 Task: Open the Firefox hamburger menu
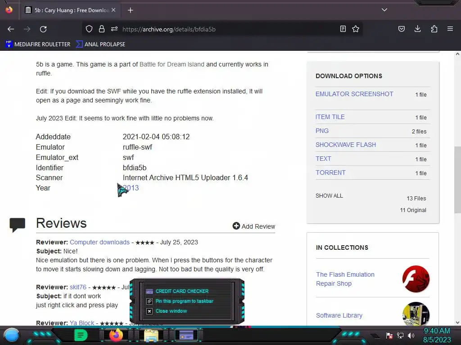[450, 29]
